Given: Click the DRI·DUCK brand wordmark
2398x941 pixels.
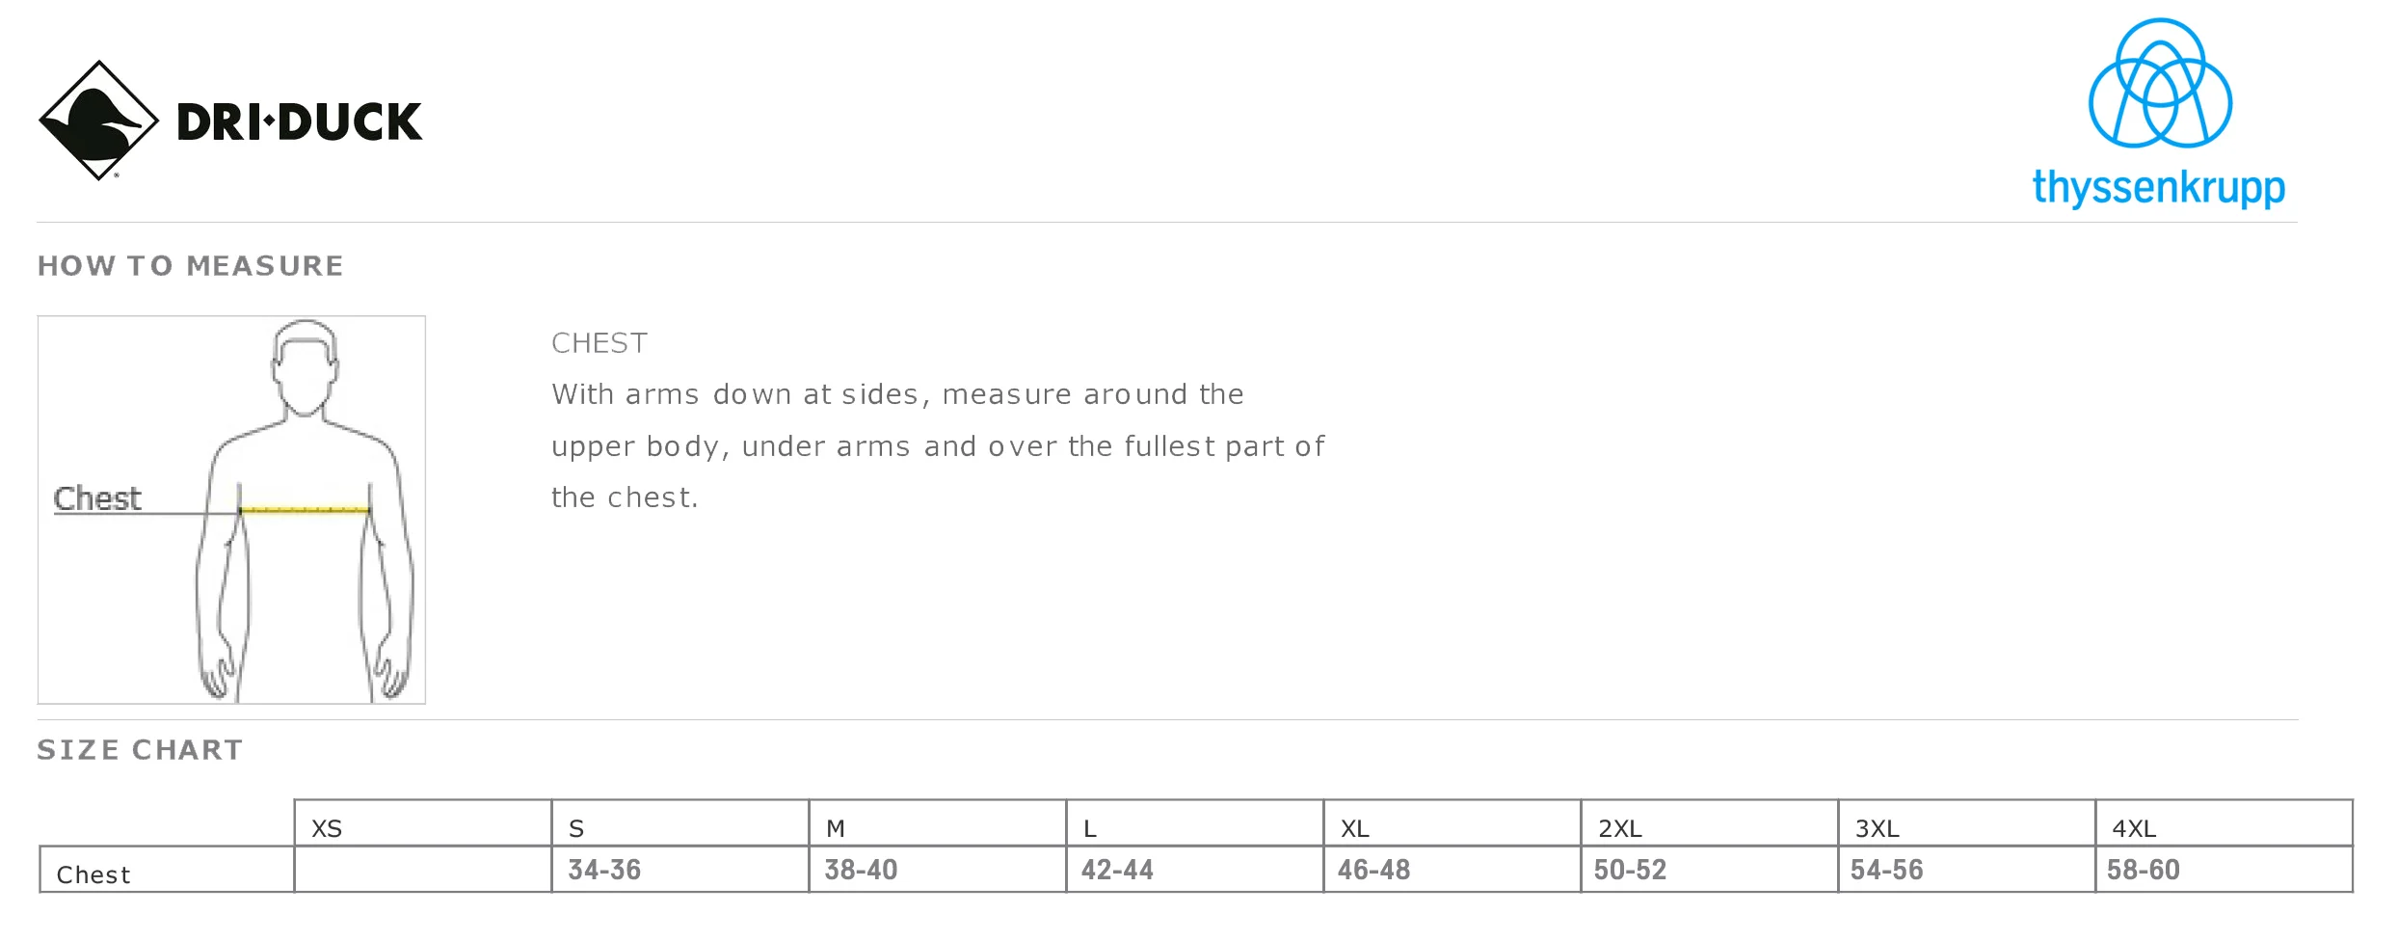Looking at the screenshot, I should click(300, 122).
